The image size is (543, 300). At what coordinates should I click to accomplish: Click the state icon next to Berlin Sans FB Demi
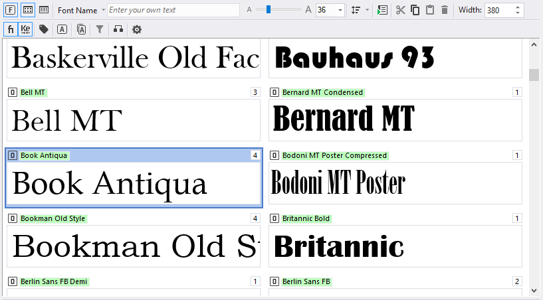[13, 281]
